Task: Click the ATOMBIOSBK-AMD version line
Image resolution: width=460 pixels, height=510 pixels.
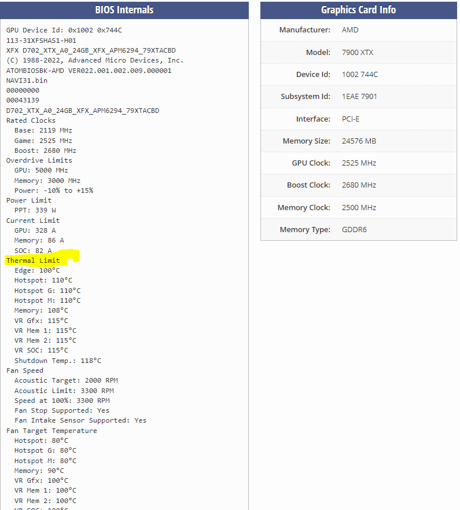Action: point(89,71)
